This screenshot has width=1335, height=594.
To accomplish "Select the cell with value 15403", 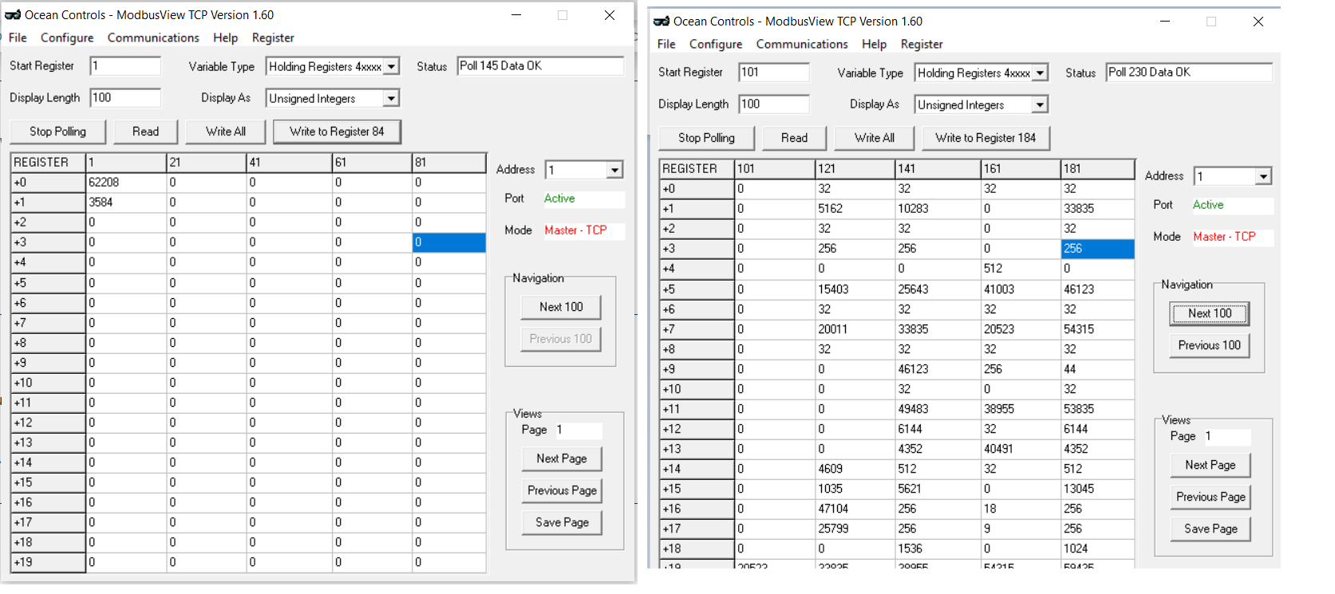I will pos(855,289).
